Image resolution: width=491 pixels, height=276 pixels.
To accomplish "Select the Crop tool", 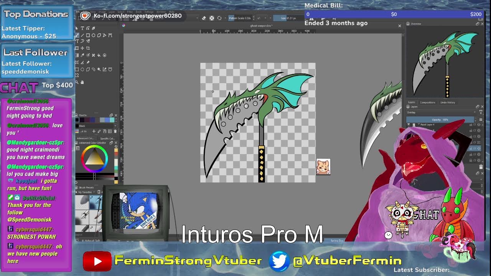I will pyautogui.click(x=88, y=48).
